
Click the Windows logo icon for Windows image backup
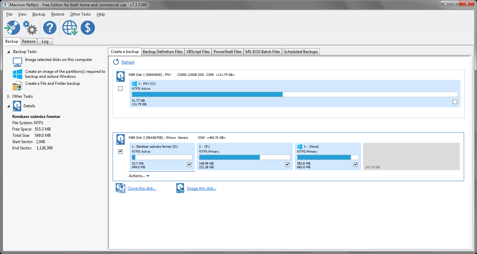[x=17, y=74]
